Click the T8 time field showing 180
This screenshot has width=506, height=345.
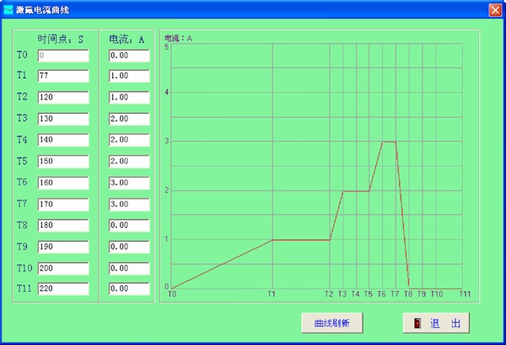click(x=62, y=225)
